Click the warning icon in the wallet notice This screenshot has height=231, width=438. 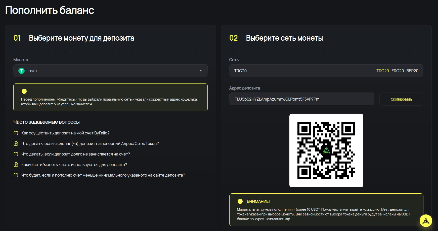pos(24,91)
